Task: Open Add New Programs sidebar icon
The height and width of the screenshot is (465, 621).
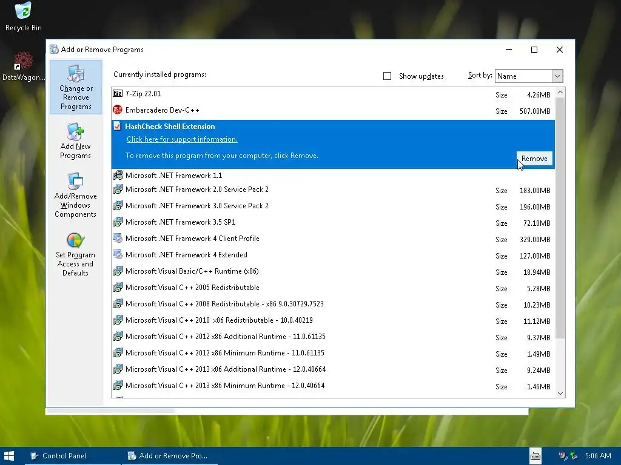Action: click(75, 140)
